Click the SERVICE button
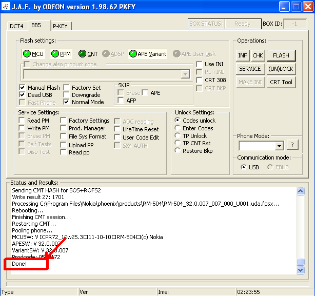 click(x=250, y=69)
